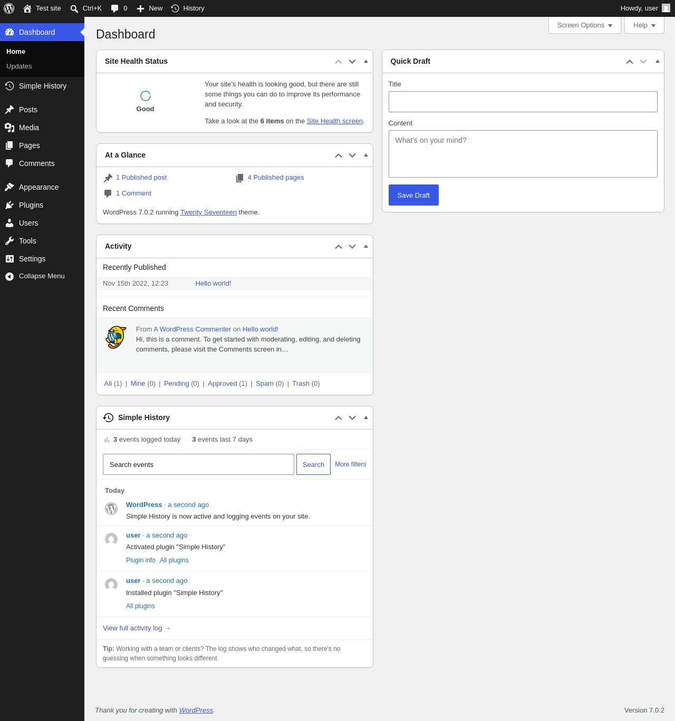The height and width of the screenshot is (721, 675).
Task: Click the user avatar beside Howdy, user
Action: point(666,8)
